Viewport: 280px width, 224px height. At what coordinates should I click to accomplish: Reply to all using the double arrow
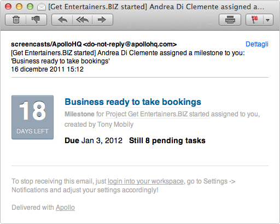[83, 20]
